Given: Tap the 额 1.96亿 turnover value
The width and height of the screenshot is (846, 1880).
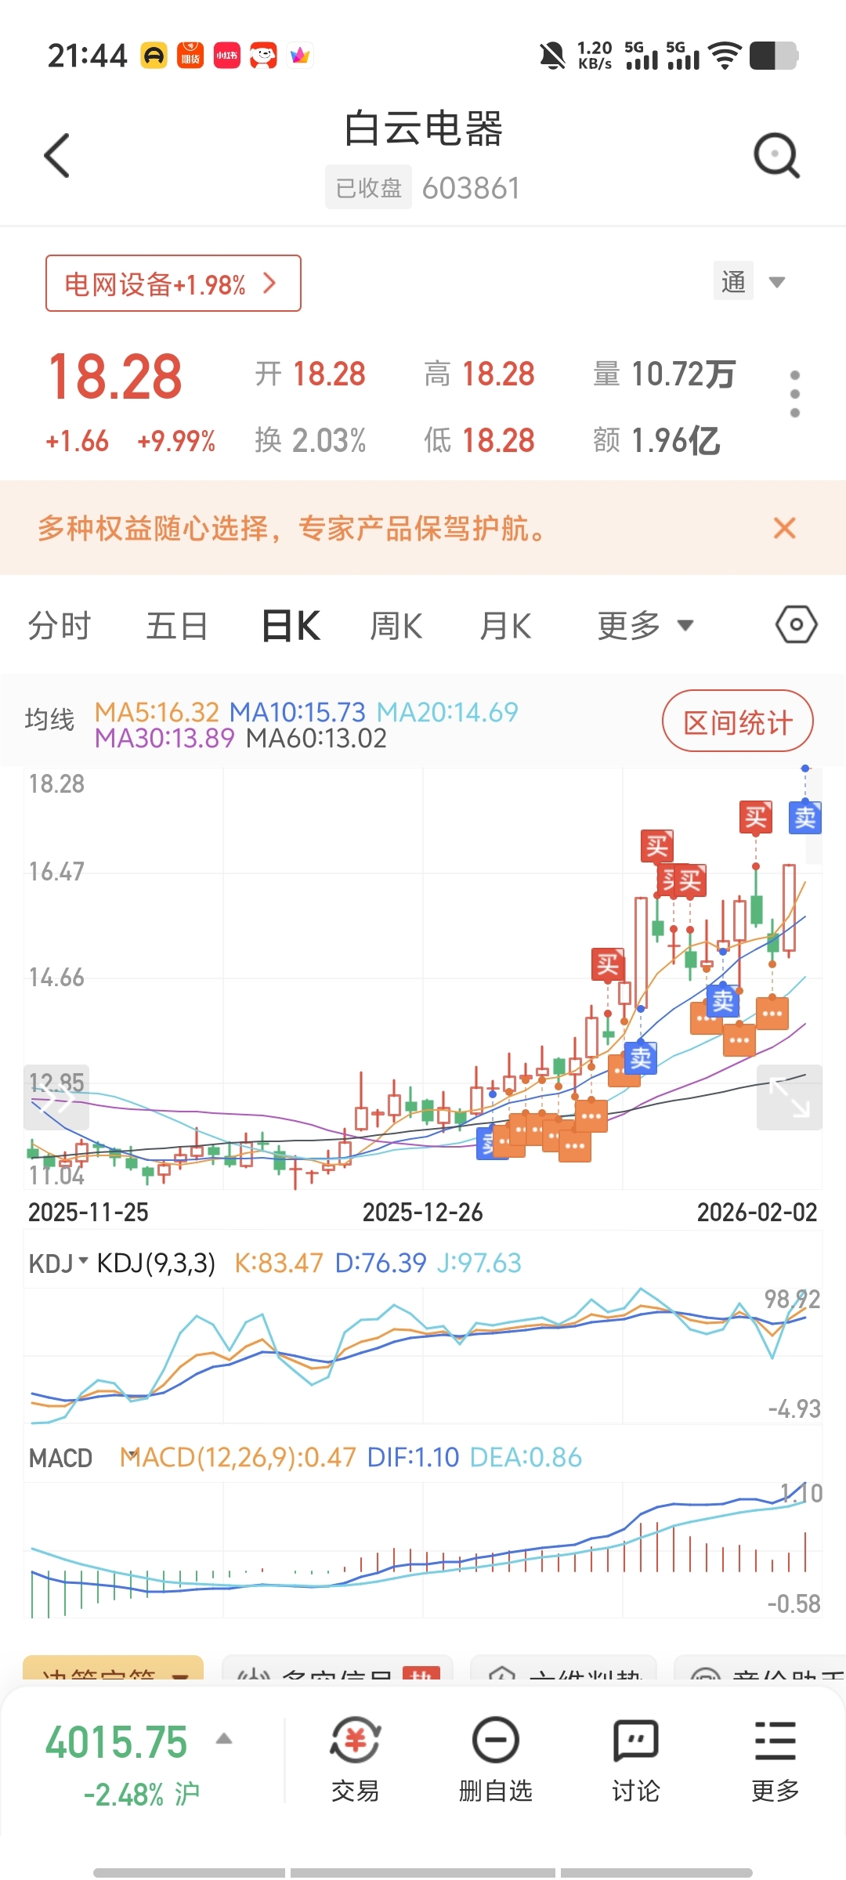Looking at the screenshot, I should click(x=656, y=440).
